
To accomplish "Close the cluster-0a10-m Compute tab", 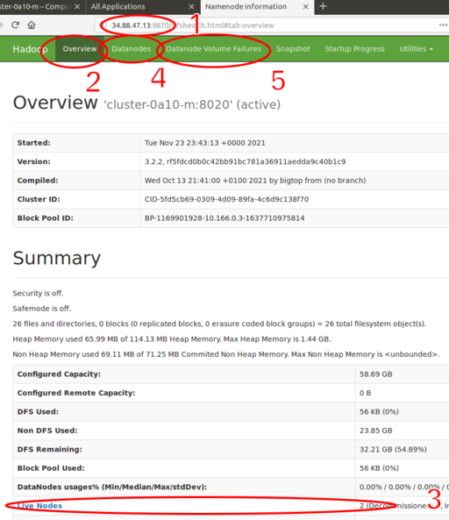I will click(77, 7).
